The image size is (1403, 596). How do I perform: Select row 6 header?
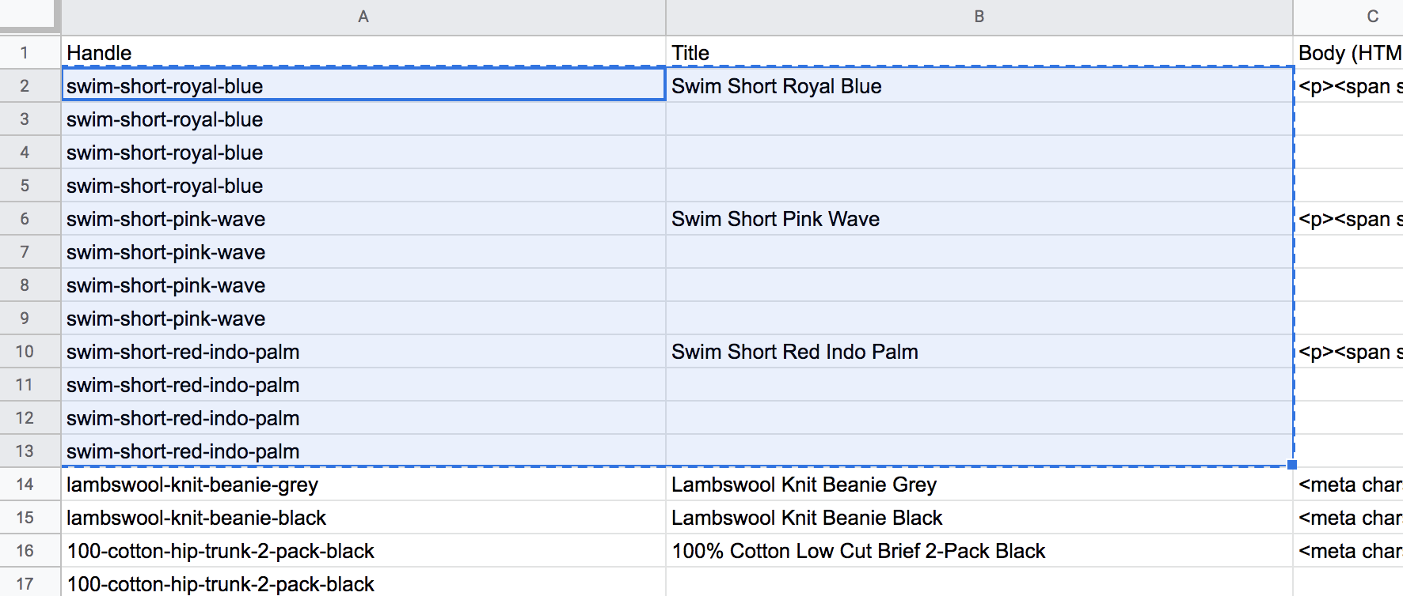pos(25,219)
